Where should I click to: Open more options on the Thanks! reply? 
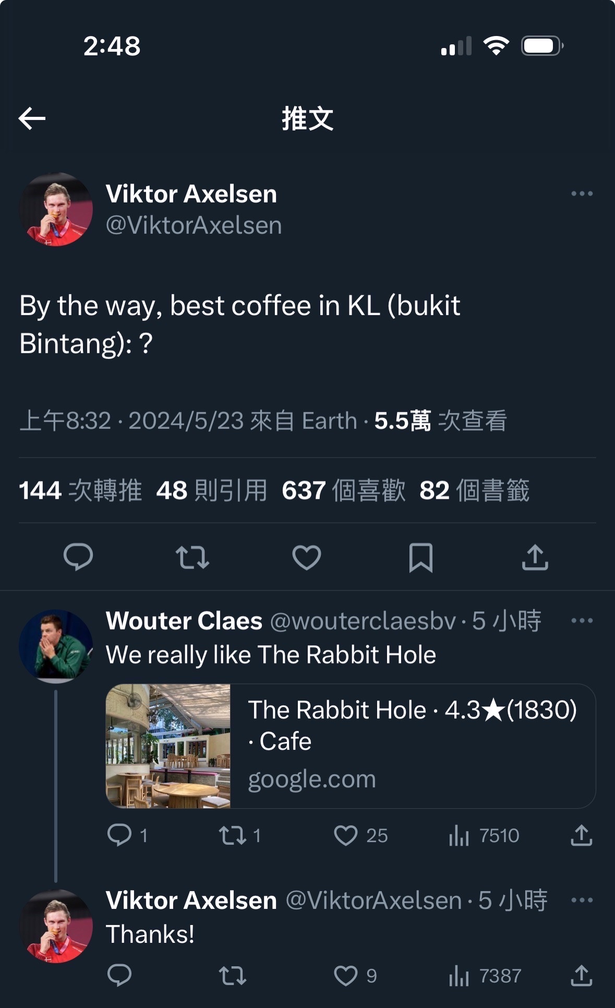582,900
